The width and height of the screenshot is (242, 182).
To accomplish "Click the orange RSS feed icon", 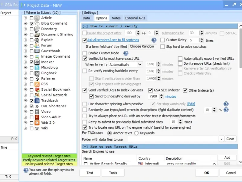I will (x=37, y=84).
